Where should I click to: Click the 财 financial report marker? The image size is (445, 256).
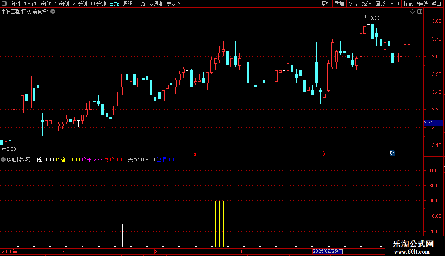(392, 153)
